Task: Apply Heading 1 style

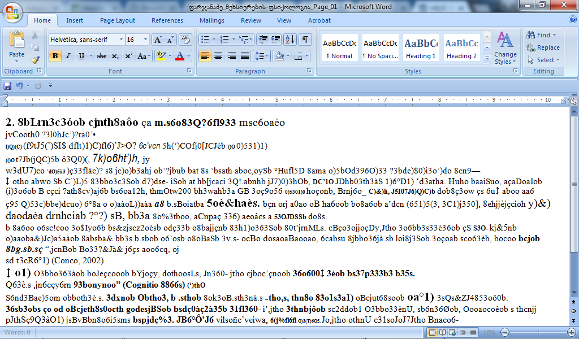Action: coord(421,48)
